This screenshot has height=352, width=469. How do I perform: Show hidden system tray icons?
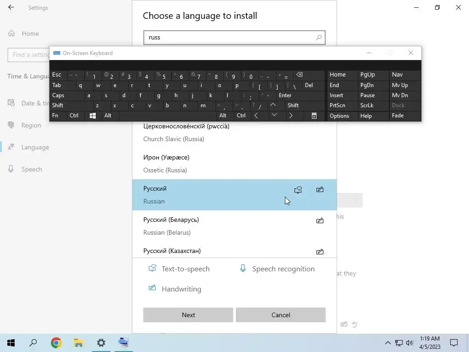click(x=387, y=343)
